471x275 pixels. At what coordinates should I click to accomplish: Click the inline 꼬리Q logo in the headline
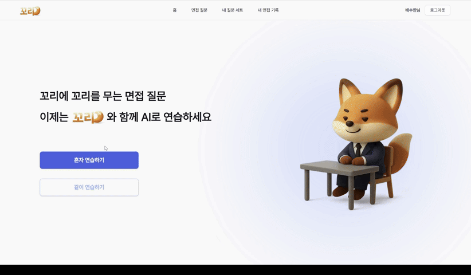click(88, 117)
